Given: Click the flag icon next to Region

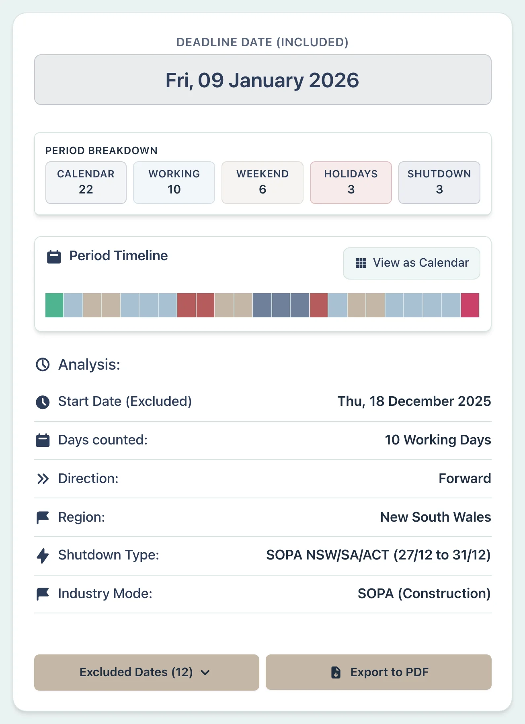Looking at the screenshot, I should [x=42, y=517].
